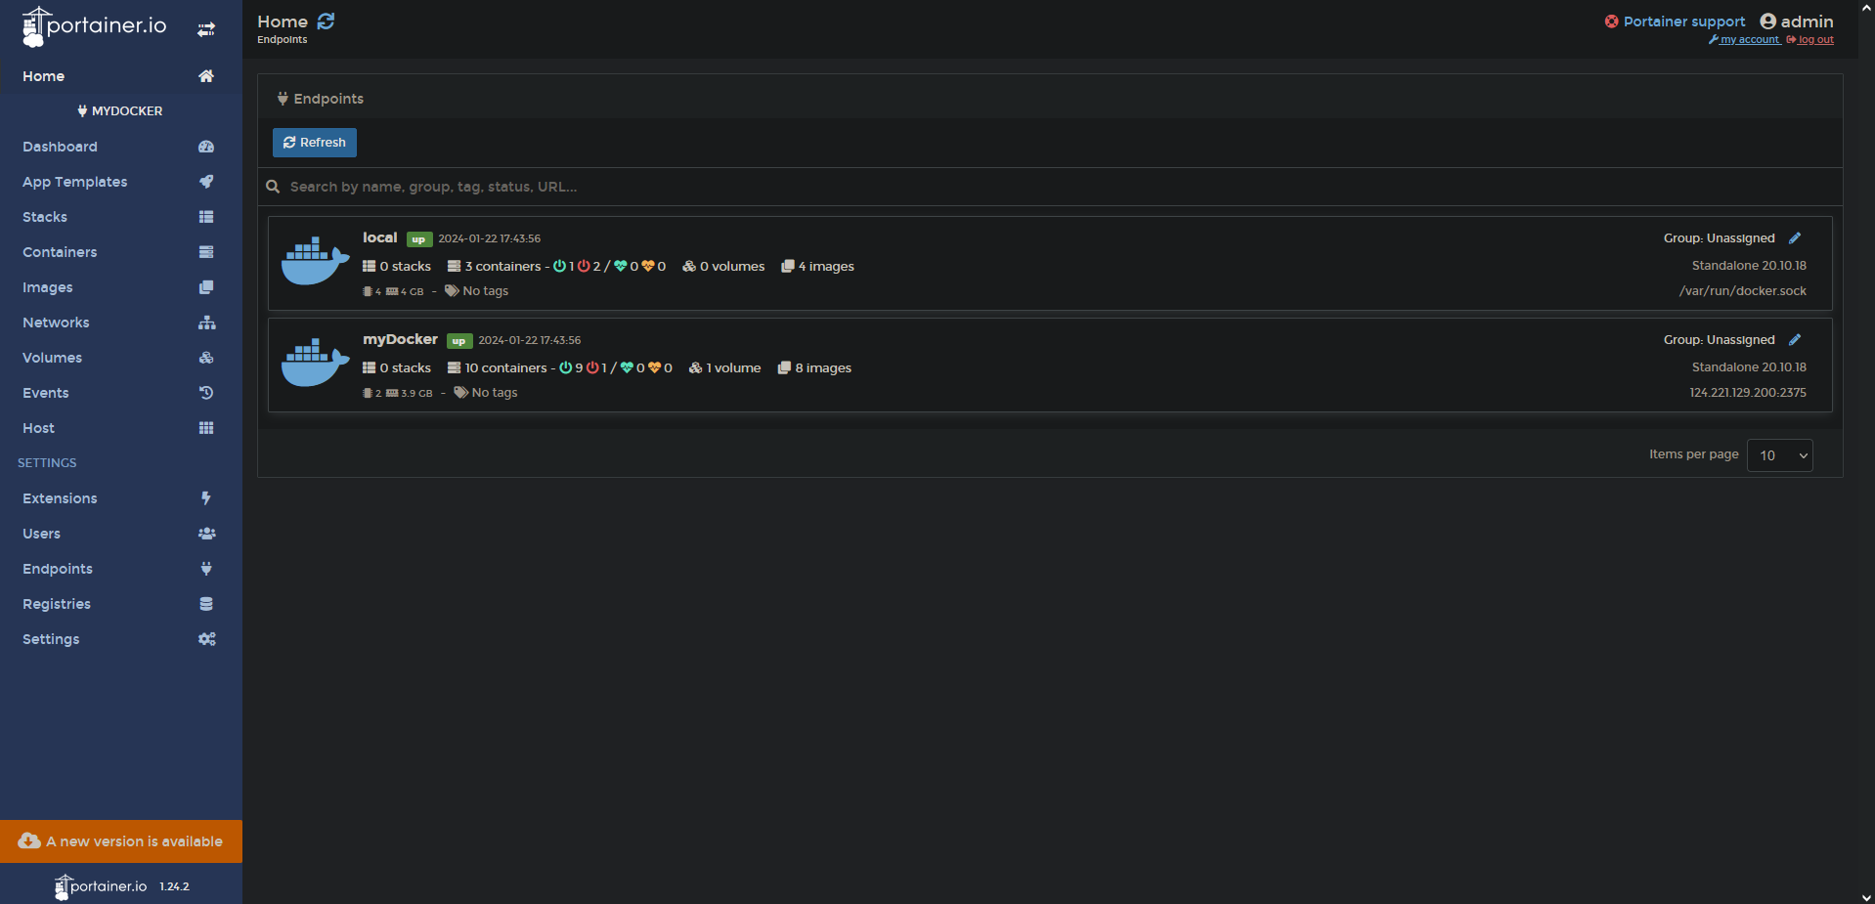
Task: Click the Settings cogs icon
Action: pyautogui.click(x=206, y=639)
